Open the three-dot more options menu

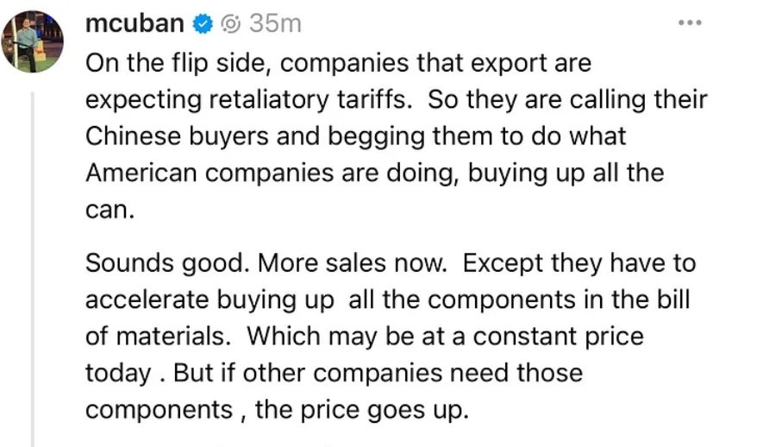coord(690,22)
